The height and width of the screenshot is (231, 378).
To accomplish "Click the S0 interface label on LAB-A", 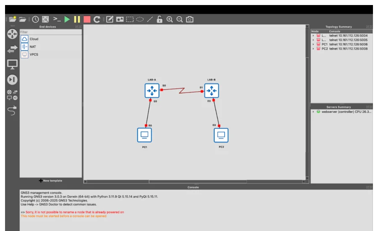I will point(164,86).
